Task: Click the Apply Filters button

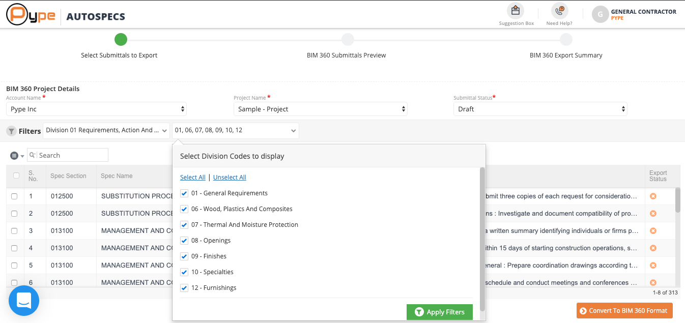Action: [440, 312]
